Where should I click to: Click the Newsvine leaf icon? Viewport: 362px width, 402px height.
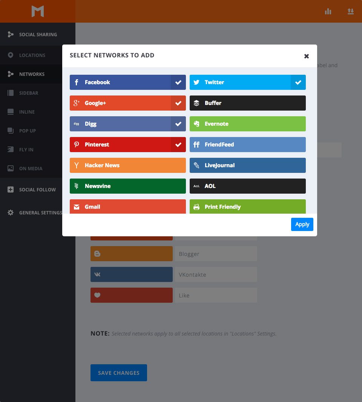[x=76, y=186]
